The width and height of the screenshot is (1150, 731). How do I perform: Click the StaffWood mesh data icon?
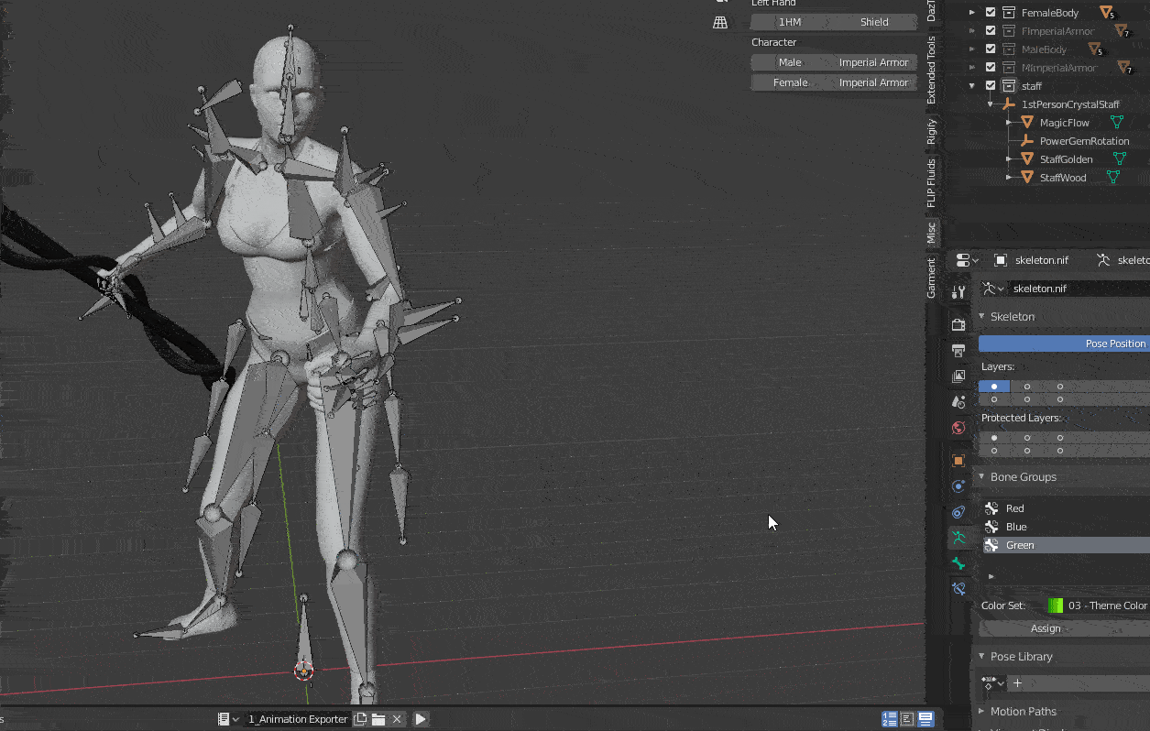coord(1113,177)
